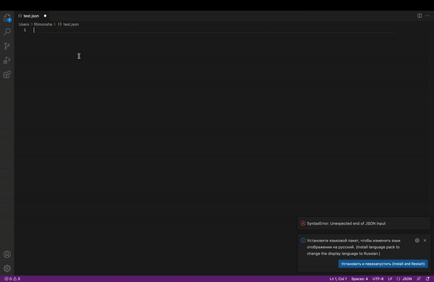This screenshot has width=434, height=282.
Task: Split the editor to the right
Action: point(420,16)
